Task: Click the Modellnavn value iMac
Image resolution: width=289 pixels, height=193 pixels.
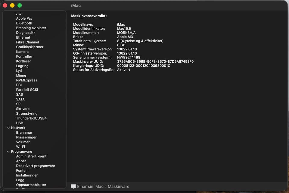Action: [121, 24]
